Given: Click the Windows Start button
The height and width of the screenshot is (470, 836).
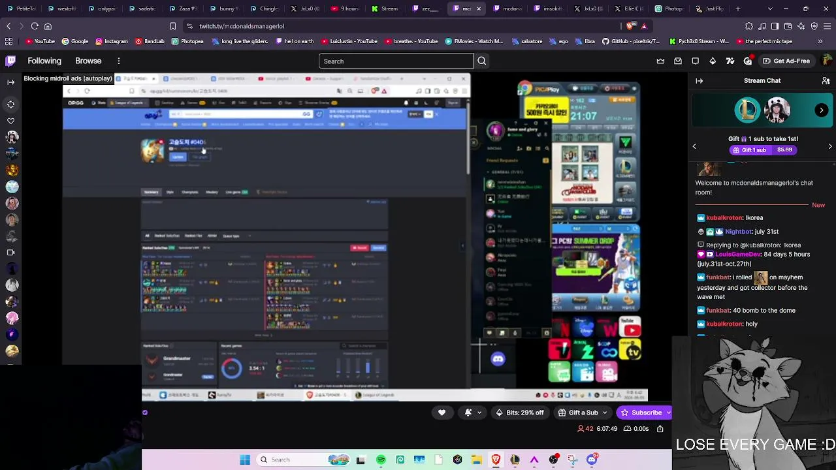Looking at the screenshot, I should [x=245, y=460].
